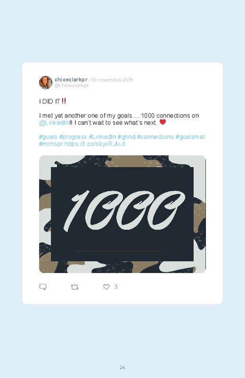Click the chloeclarkpr display name
The height and width of the screenshot is (378, 245).
click(x=71, y=80)
